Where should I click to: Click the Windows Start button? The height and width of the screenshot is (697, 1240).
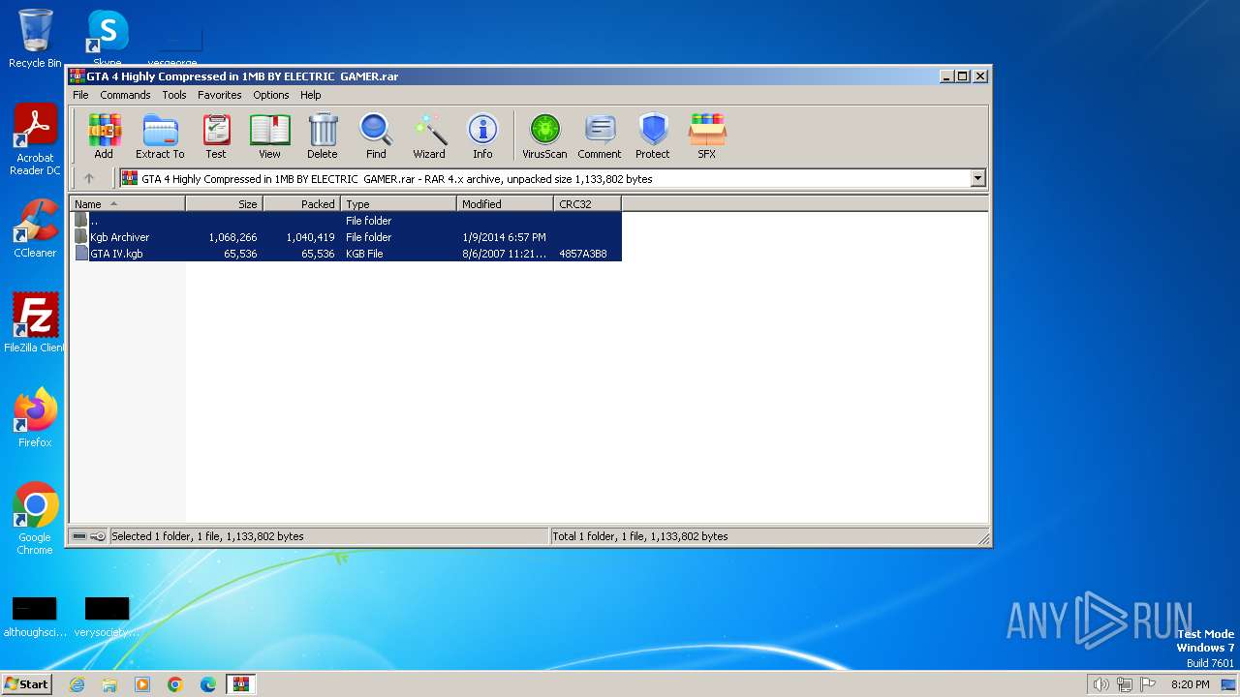[x=26, y=683]
